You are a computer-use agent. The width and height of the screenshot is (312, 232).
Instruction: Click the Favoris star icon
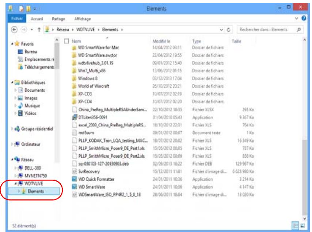(x=17, y=44)
